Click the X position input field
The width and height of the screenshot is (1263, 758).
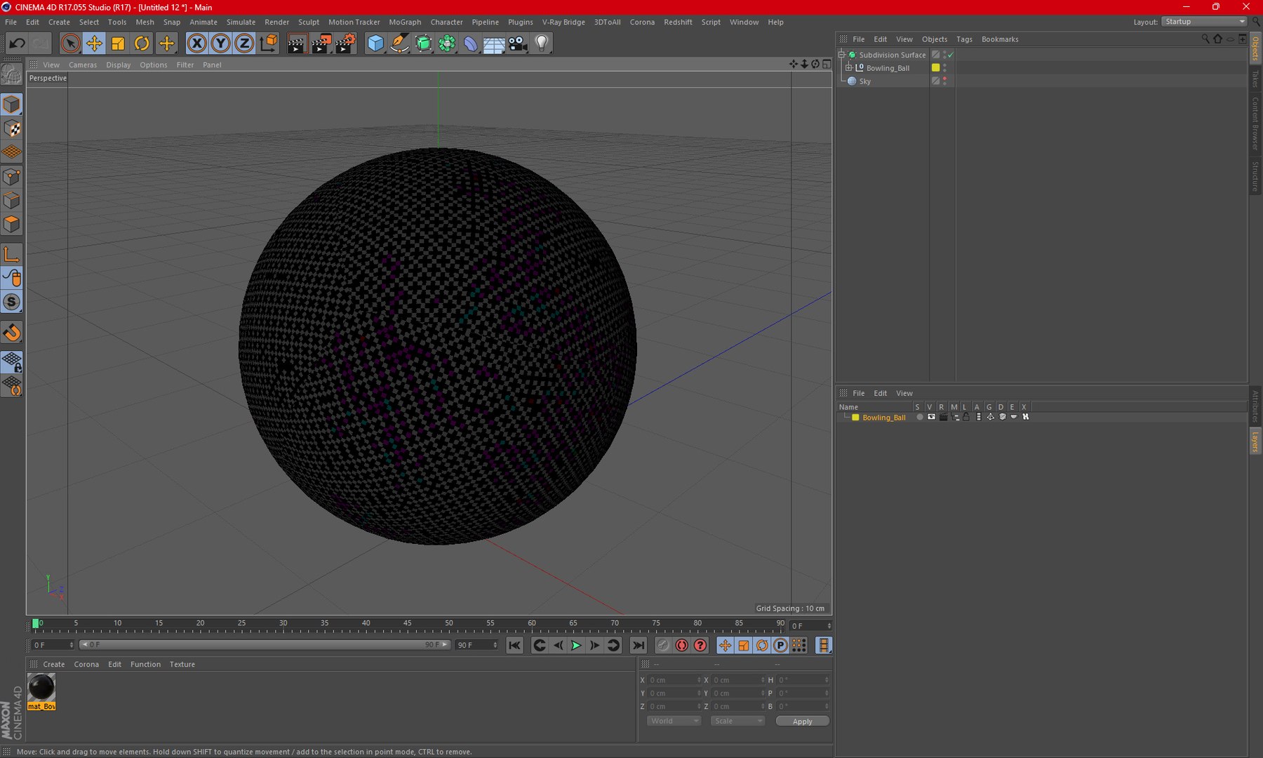(674, 680)
